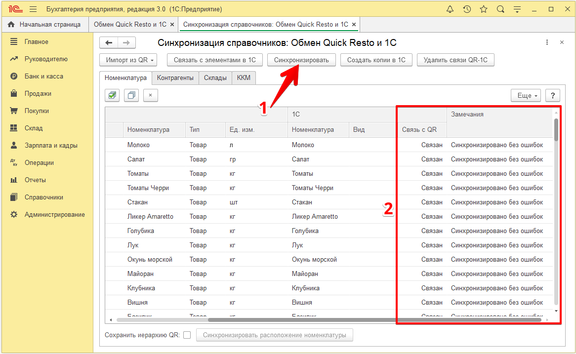Viewport: 576px width, 354px height.
Task: Close the Обмен Quick Resto и 1С tab
Action: click(x=172, y=25)
